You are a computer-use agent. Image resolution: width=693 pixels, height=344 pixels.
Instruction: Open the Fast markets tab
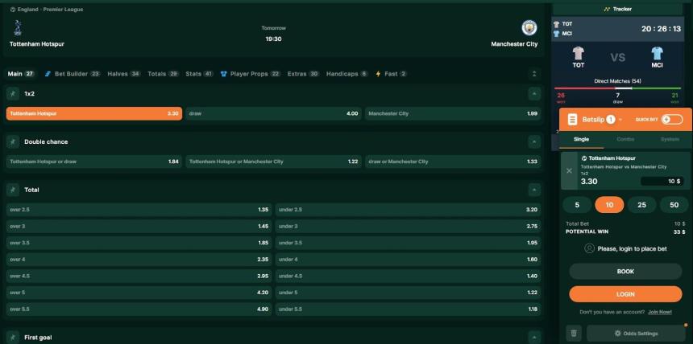coord(391,74)
